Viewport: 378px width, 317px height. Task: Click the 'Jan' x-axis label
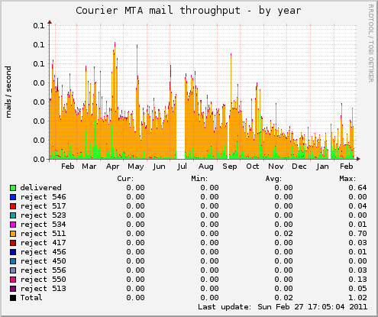[322, 167]
